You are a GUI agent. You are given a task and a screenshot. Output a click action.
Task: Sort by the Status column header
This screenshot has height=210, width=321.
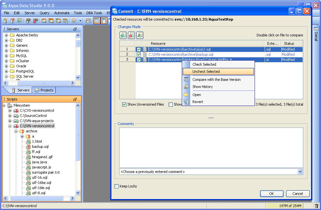pyautogui.click(x=292, y=43)
